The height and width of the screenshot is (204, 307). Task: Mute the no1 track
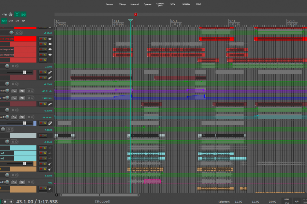click(41, 153)
